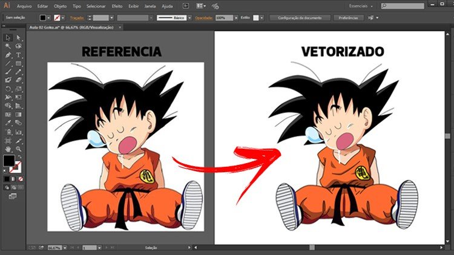Select the Paintbrush tool
454x255 pixels.
(x=8, y=72)
